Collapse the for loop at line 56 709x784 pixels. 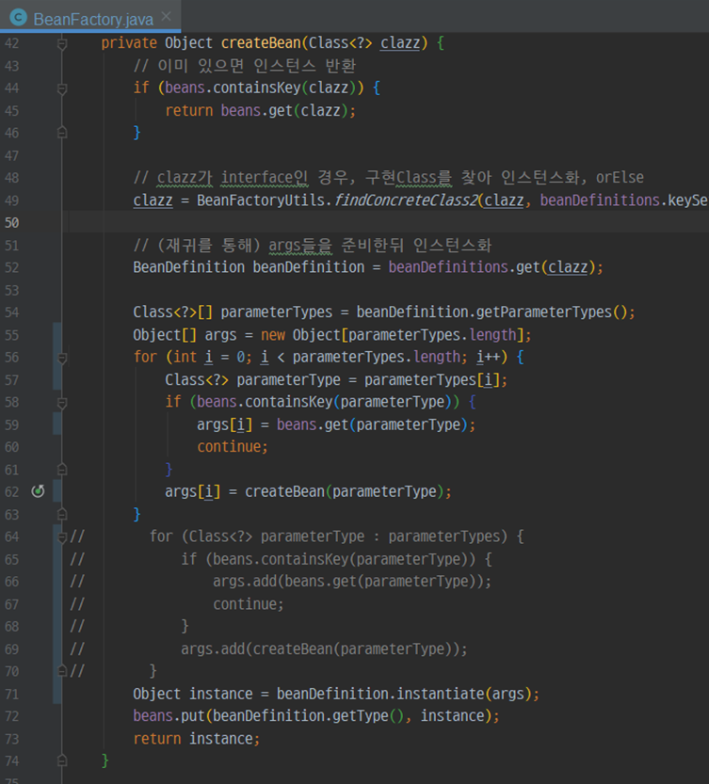click(x=62, y=358)
